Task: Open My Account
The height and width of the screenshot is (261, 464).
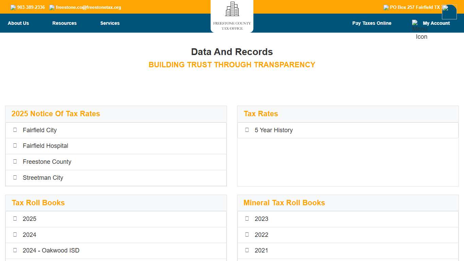Action: pyautogui.click(x=436, y=23)
